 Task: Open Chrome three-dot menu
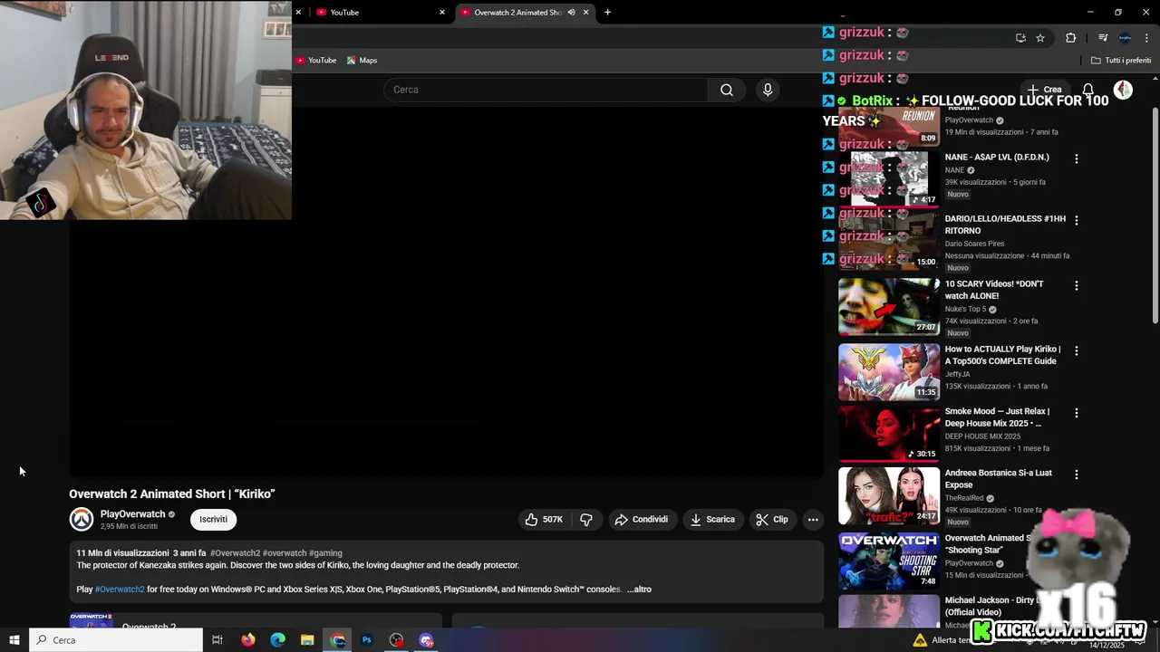[x=1147, y=38]
